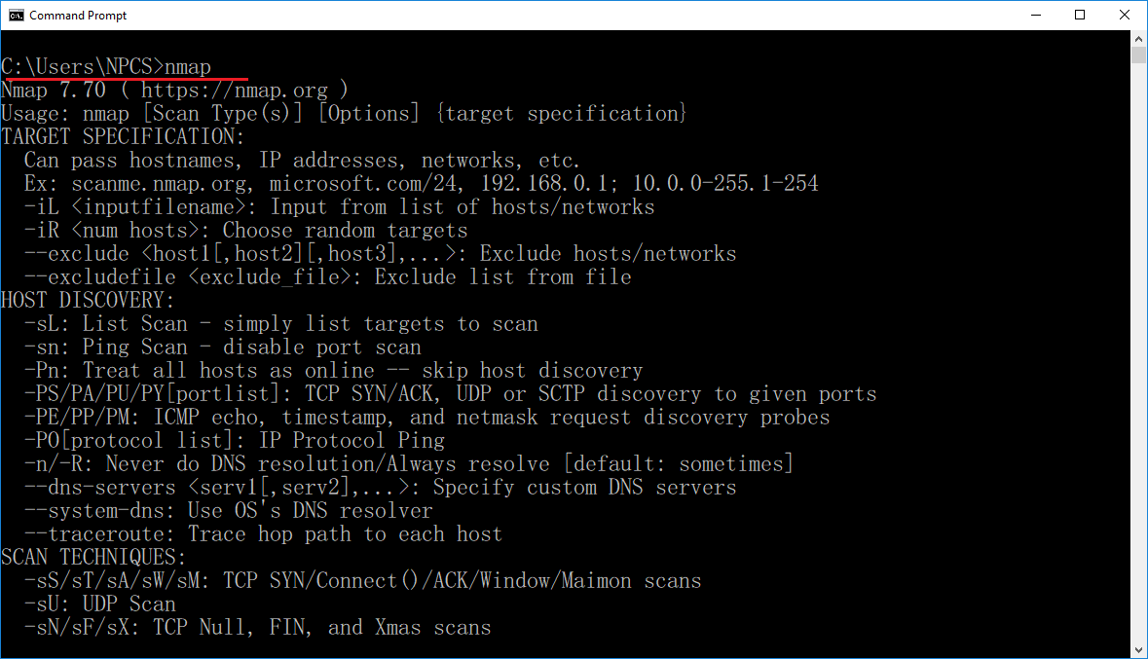
Task: Click the -sU UDP Scan line
Action: coord(97,604)
